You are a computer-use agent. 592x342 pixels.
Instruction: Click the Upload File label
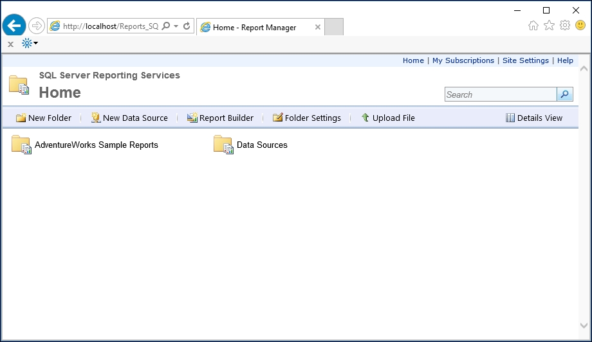[393, 118]
